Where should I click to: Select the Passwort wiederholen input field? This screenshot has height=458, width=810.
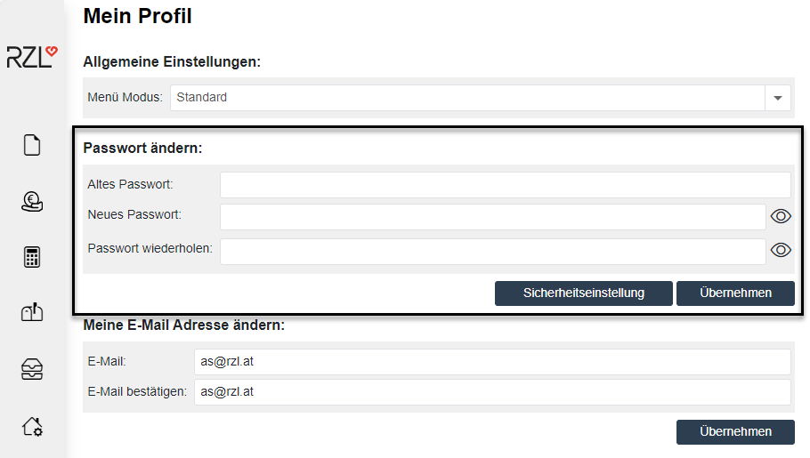pos(492,252)
